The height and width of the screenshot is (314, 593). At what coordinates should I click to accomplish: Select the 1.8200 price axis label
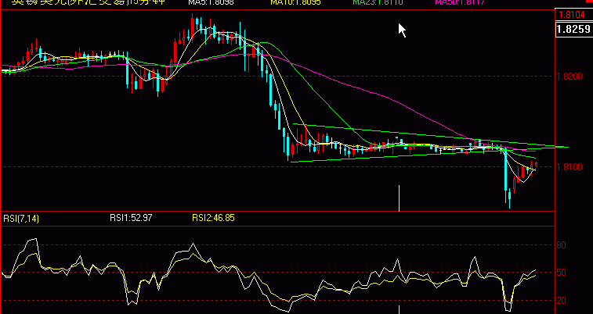click(569, 77)
